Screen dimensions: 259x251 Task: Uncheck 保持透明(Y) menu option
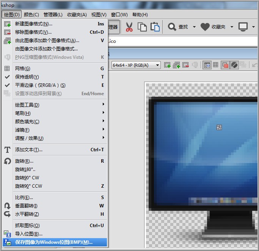(55, 77)
